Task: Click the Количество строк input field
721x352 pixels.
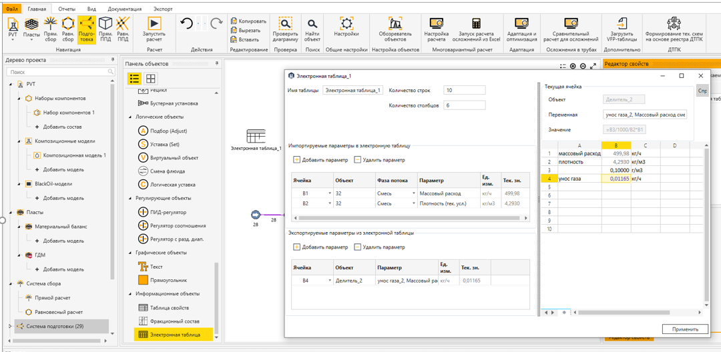Action: pyautogui.click(x=465, y=91)
